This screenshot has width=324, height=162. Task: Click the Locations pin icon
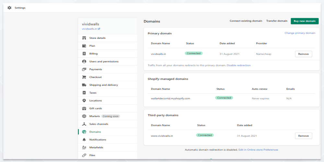tap(84, 101)
